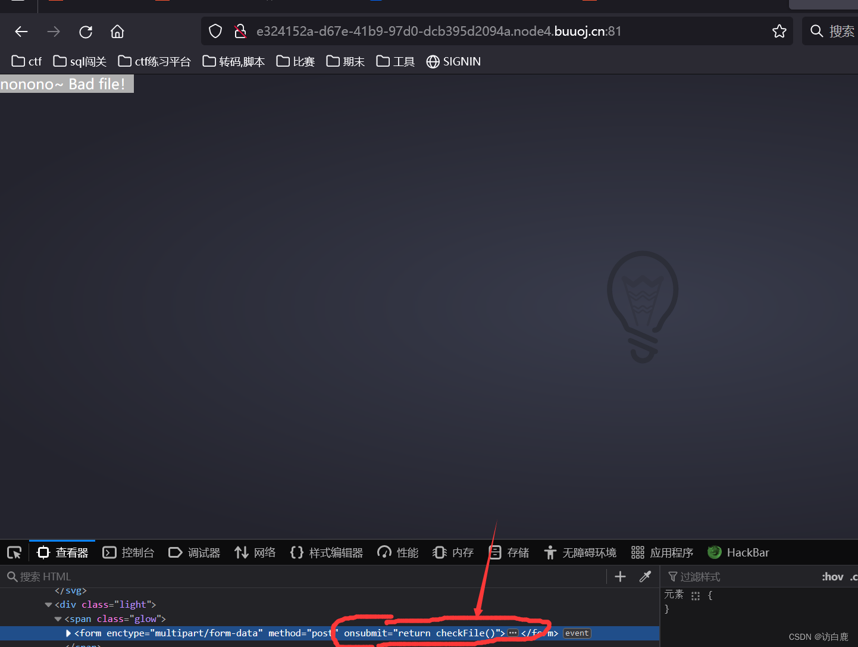Click the 搜索 HTML search field

point(303,577)
